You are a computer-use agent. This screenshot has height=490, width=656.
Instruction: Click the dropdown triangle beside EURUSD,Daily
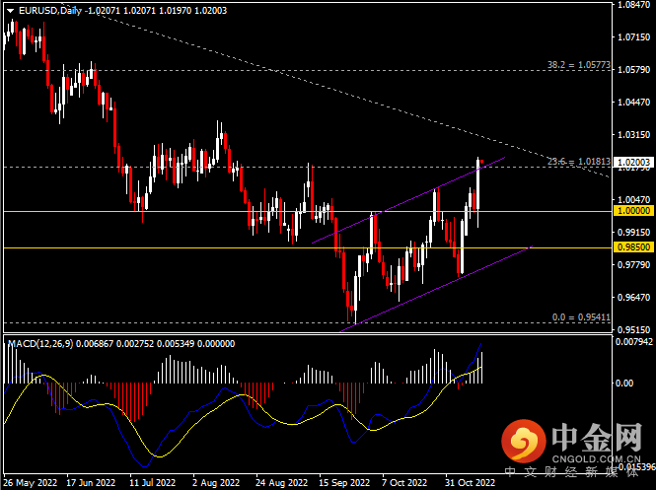(x=10, y=11)
